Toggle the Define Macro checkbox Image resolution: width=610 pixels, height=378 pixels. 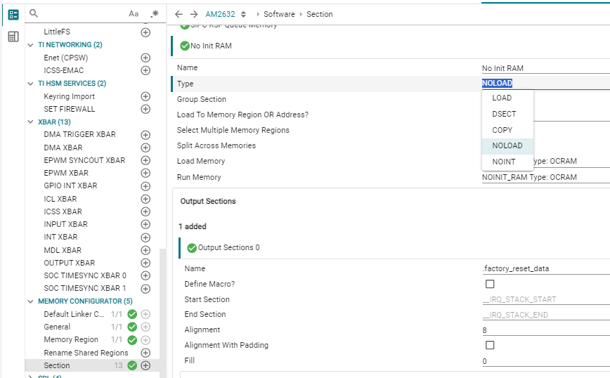coord(490,284)
